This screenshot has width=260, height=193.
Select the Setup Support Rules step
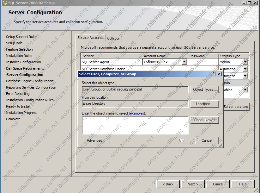tap(21, 37)
